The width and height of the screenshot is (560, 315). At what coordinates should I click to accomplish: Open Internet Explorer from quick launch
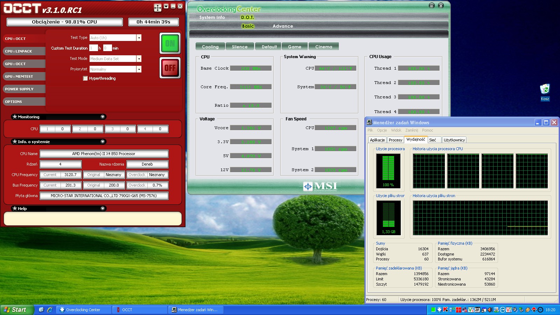tap(50, 310)
